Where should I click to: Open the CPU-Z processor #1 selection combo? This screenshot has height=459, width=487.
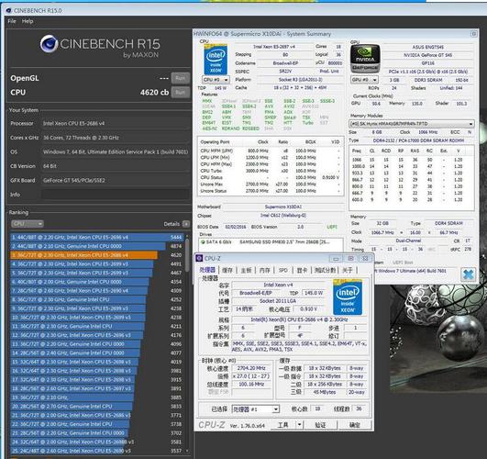255,409
